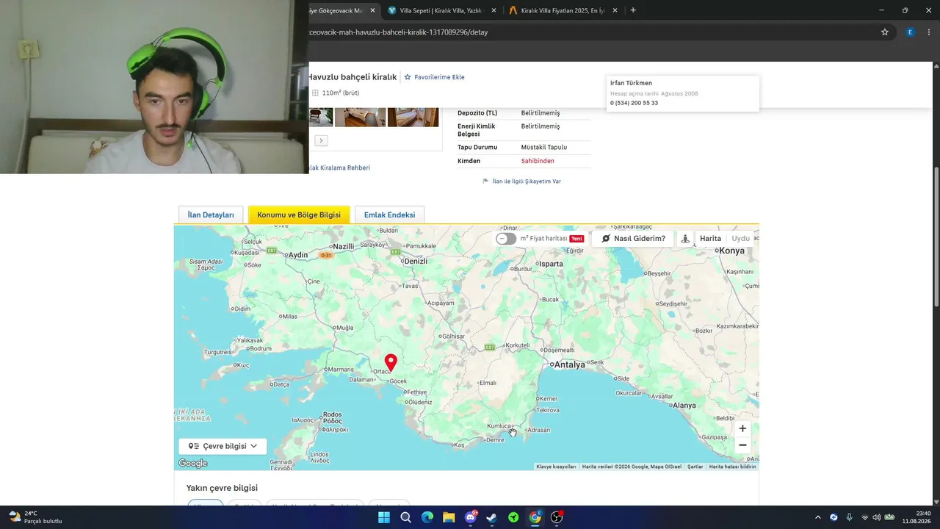
Task: Switch map to Harita view
Action: (x=710, y=239)
